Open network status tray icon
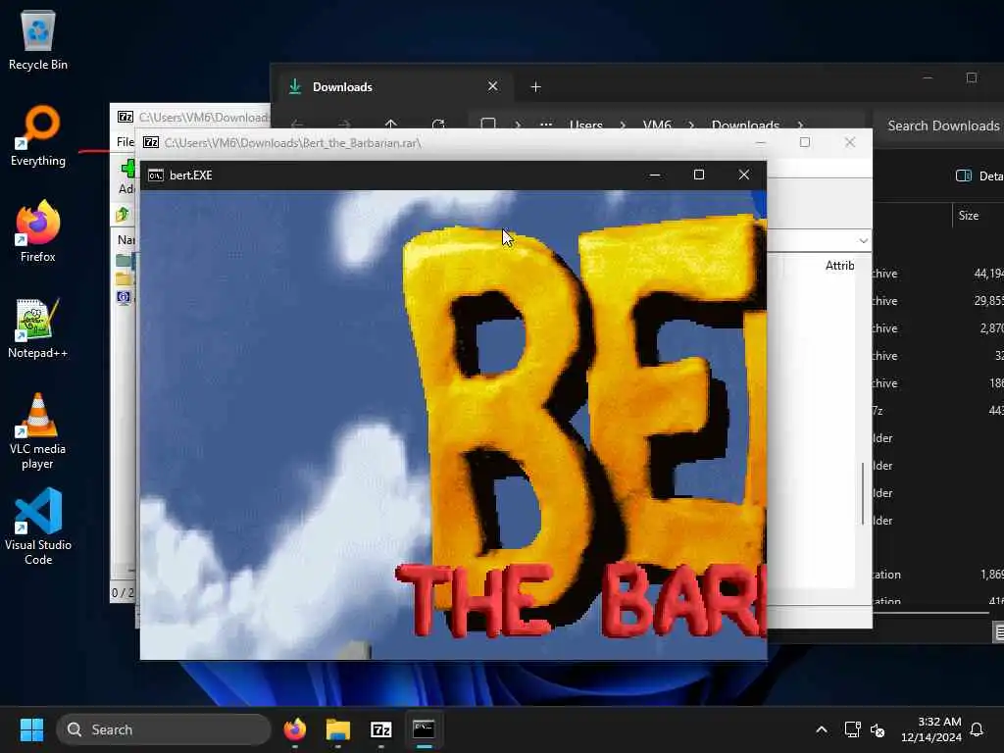 [852, 729]
